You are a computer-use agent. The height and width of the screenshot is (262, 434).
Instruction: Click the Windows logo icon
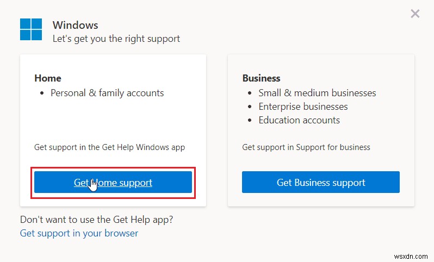[31, 29]
